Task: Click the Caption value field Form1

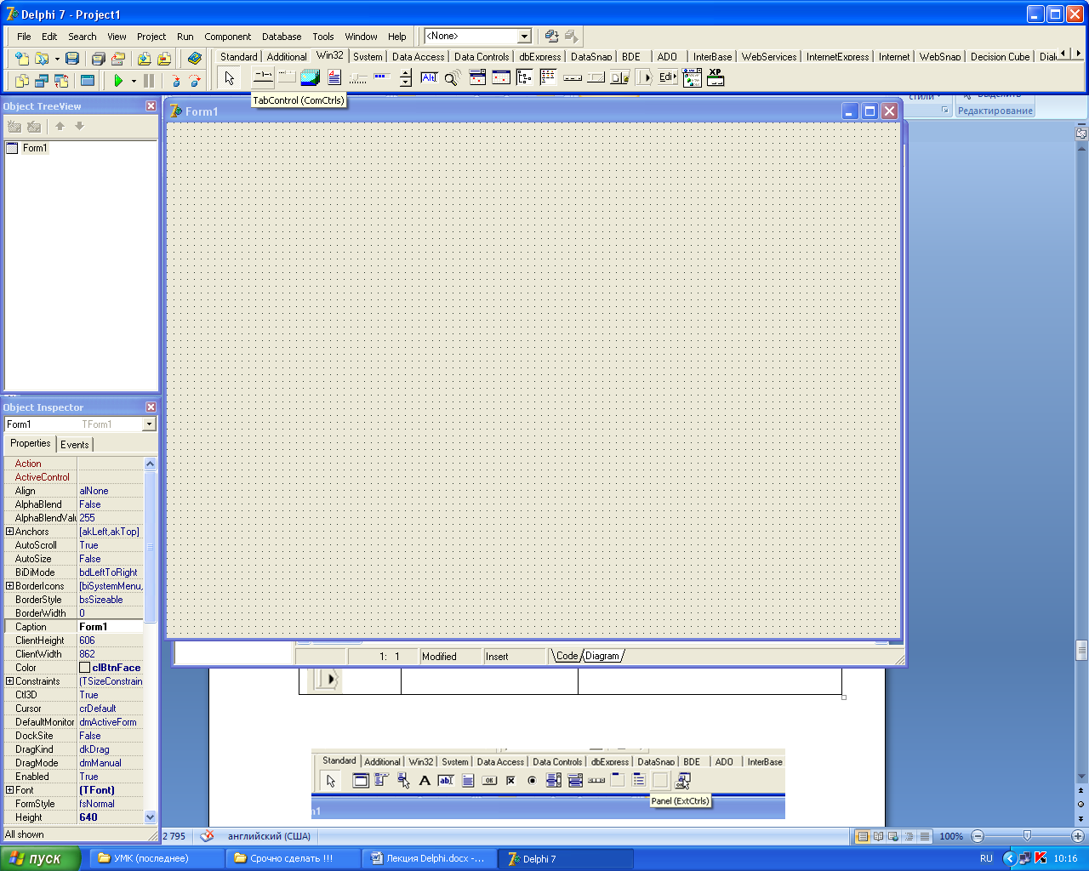Action: (x=110, y=627)
